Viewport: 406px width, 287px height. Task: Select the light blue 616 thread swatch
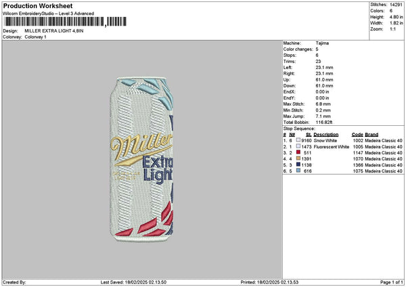[298, 171]
